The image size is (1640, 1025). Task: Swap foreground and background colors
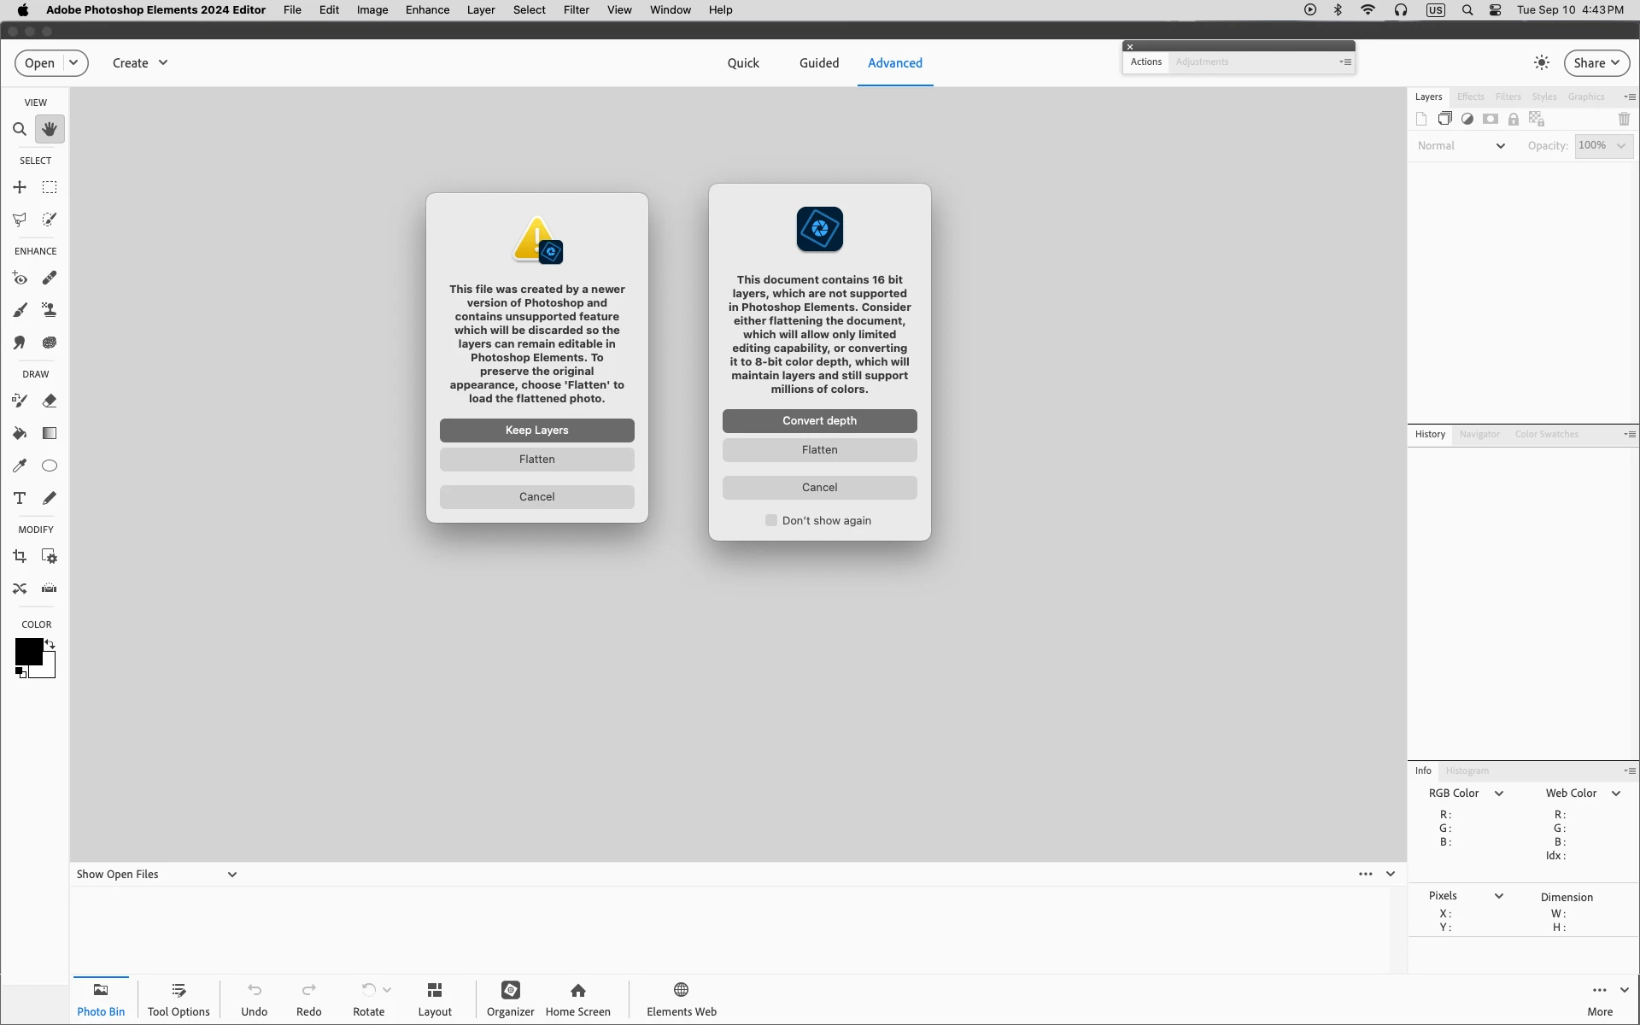50,644
